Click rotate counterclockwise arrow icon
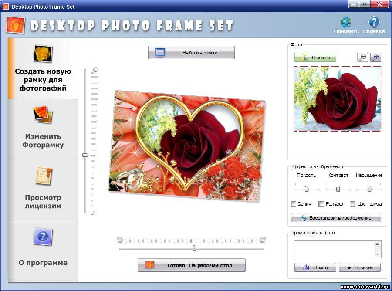This screenshot has width=392, height=291. 120,240
